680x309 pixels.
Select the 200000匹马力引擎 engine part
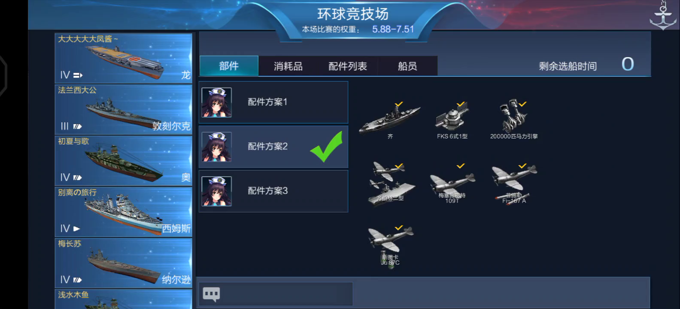click(514, 120)
